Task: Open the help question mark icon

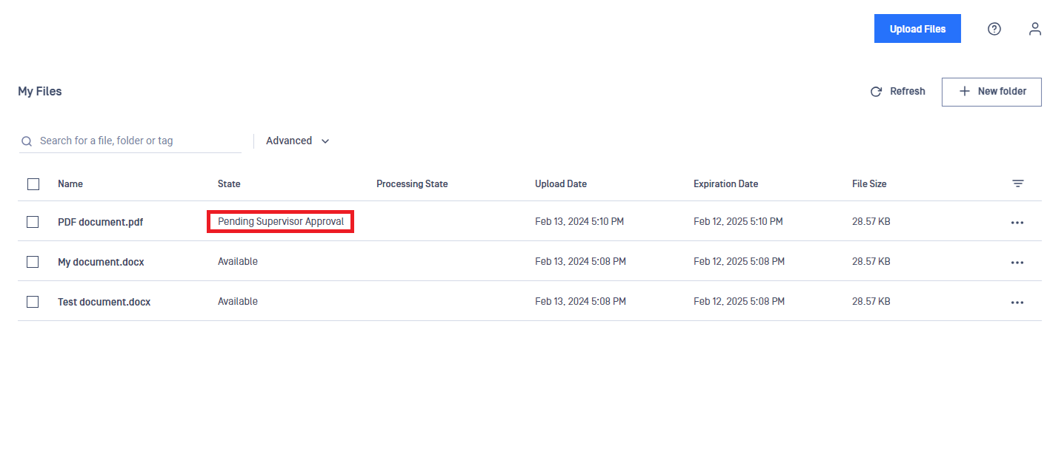Action: point(994,29)
